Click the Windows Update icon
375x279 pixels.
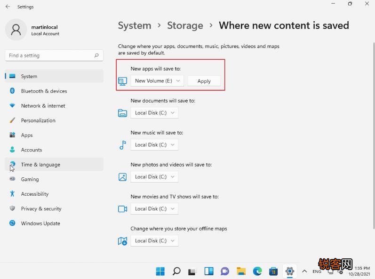(x=12, y=223)
